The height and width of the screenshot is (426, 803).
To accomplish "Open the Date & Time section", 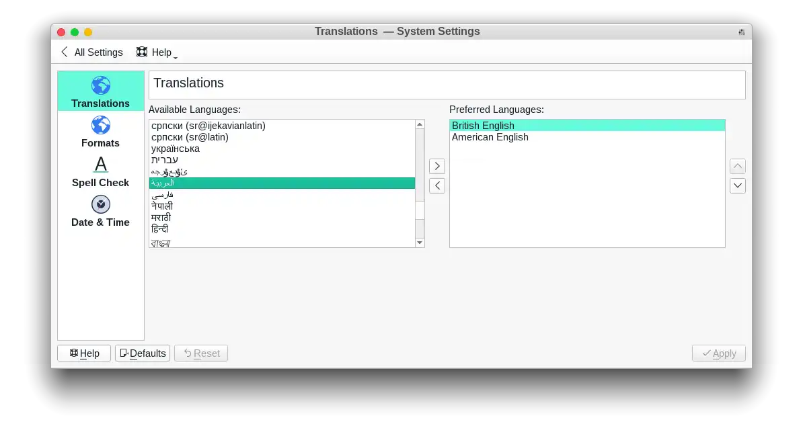I will 100,211.
